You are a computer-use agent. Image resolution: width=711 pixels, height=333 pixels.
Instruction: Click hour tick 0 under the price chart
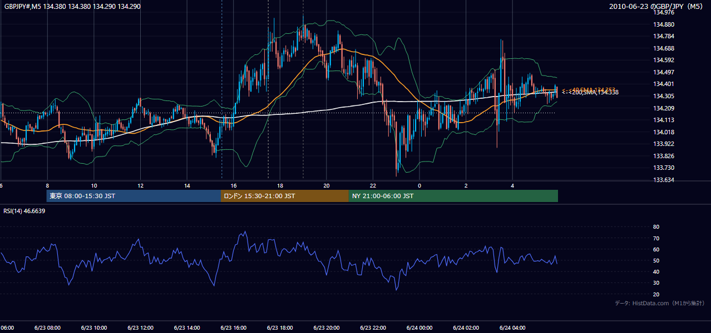click(x=419, y=185)
